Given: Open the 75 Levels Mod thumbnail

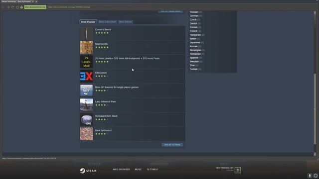Looking at the screenshot, I should click(x=86, y=62).
